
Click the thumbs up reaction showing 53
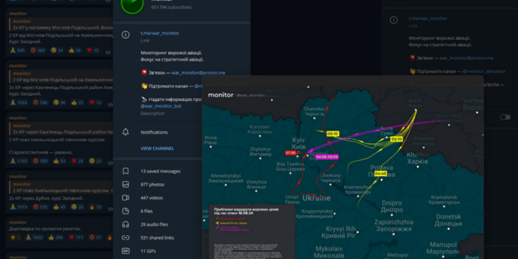[x=59, y=161]
